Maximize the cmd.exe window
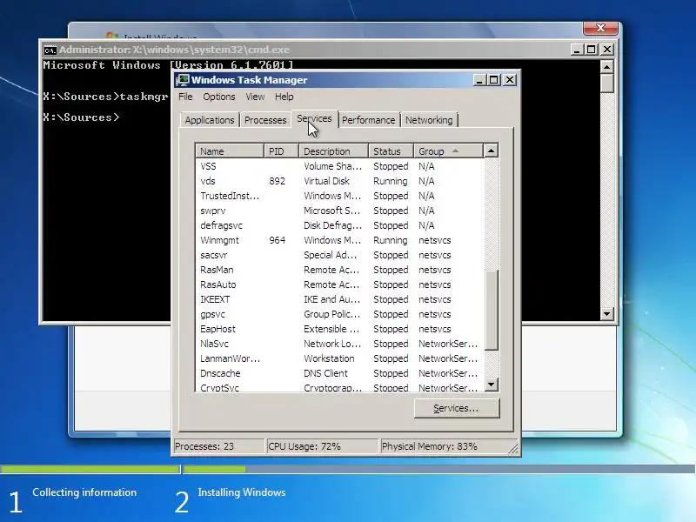This screenshot has height=522, width=696. pos(592,50)
